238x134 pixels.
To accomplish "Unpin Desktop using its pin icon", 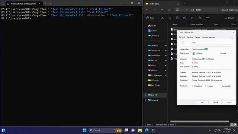I will click(x=166, y=45).
